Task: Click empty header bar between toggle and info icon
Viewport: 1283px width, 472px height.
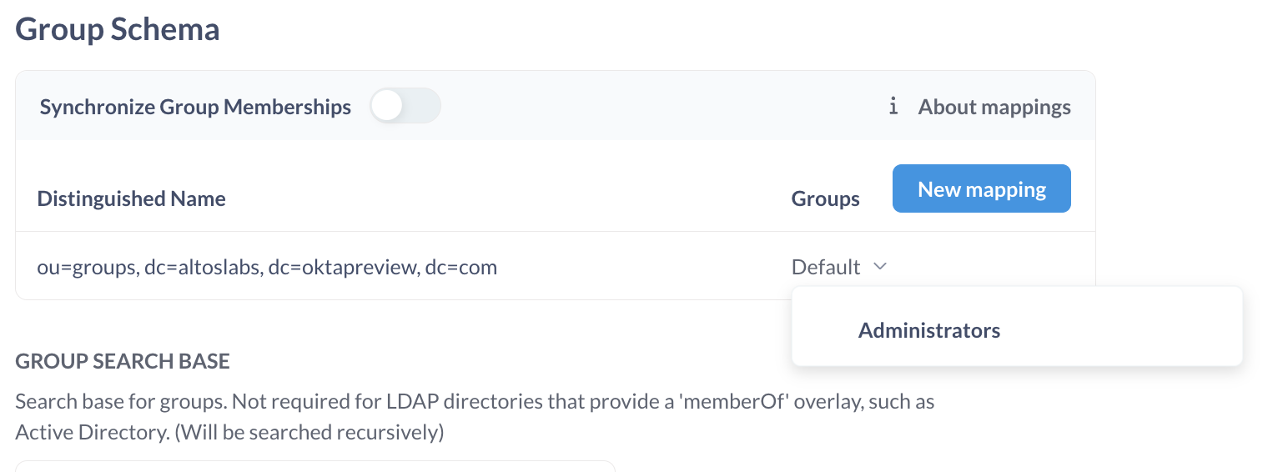Action: [663, 107]
